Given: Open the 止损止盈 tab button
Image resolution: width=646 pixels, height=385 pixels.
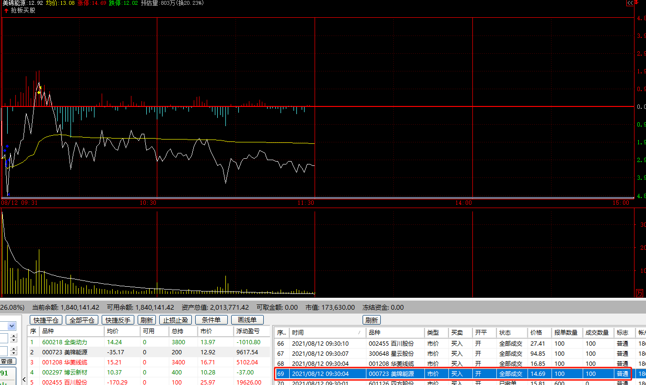Looking at the screenshot, I should coord(175,320).
